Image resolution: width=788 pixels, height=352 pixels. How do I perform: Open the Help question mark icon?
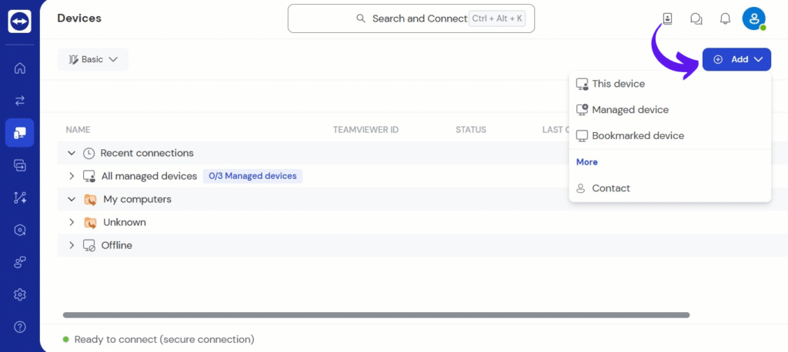[19, 327]
